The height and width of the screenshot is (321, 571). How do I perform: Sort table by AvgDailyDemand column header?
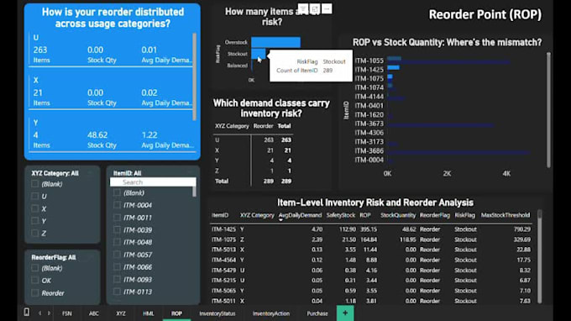pos(300,215)
